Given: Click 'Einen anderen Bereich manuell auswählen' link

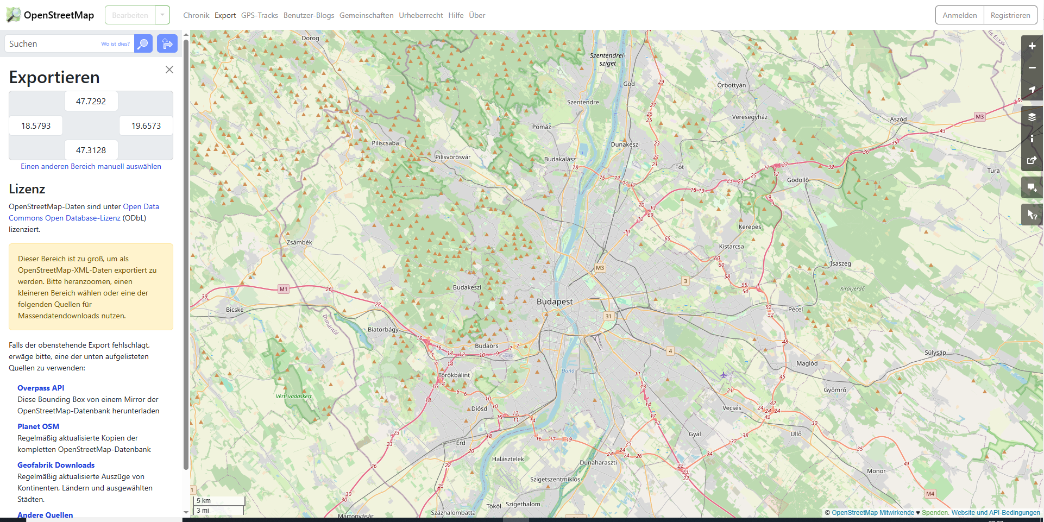Looking at the screenshot, I should (91, 166).
